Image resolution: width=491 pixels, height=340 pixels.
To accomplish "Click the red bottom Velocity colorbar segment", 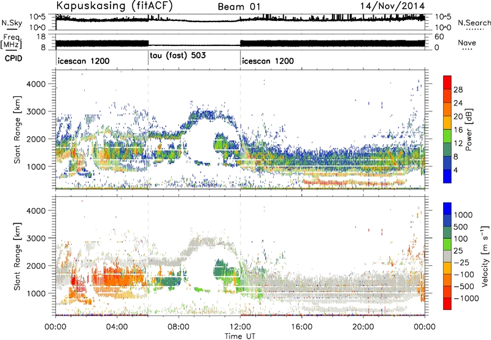I will point(447,303).
